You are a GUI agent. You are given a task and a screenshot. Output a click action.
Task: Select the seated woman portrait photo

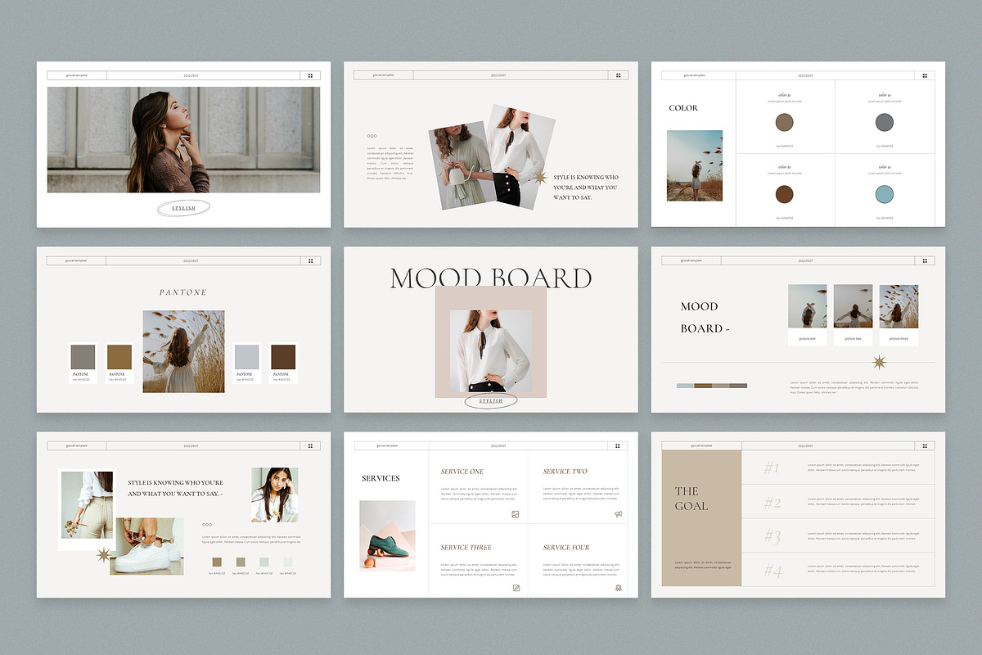pyautogui.click(x=275, y=495)
